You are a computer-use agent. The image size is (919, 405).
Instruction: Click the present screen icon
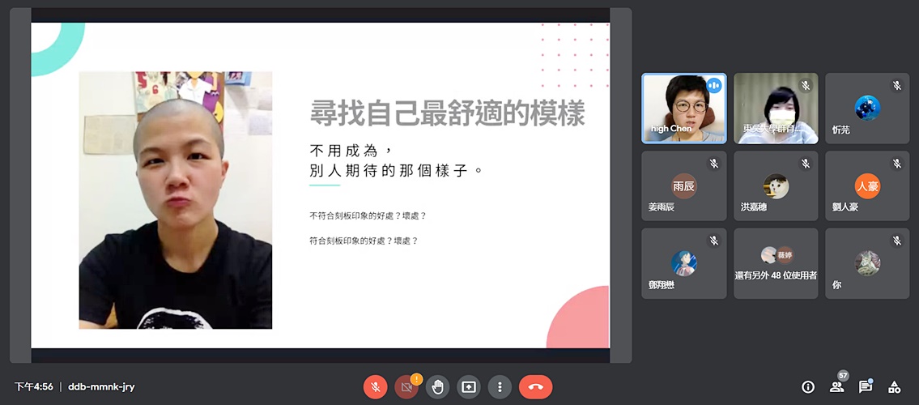pyautogui.click(x=468, y=387)
